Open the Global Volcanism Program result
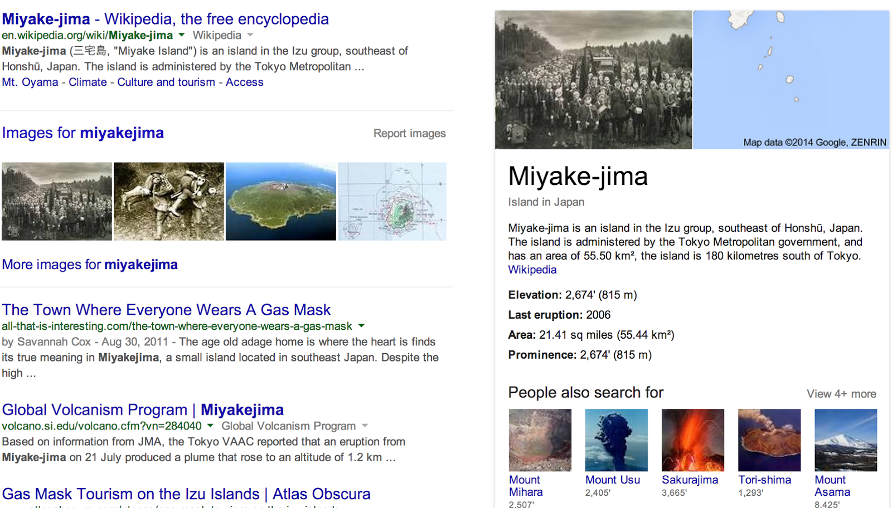Image resolution: width=892 pixels, height=508 pixels. 143,409
